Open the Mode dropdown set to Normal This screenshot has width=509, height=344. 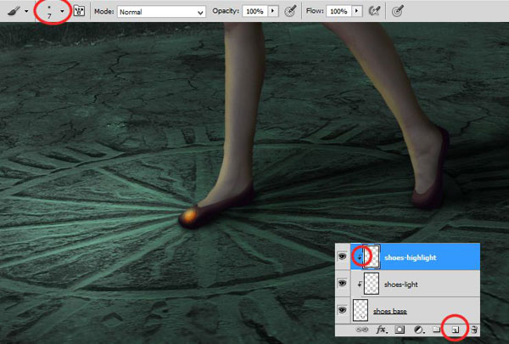tap(161, 12)
